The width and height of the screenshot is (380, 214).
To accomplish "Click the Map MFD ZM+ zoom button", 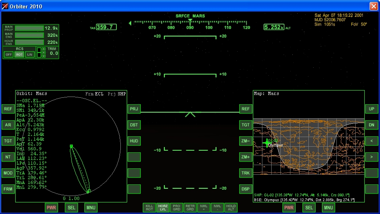I will 246,157.
